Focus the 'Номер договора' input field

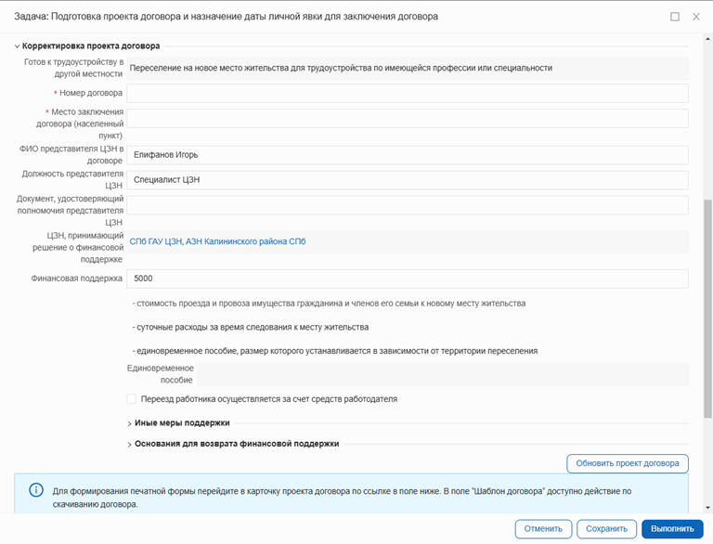tap(407, 93)
